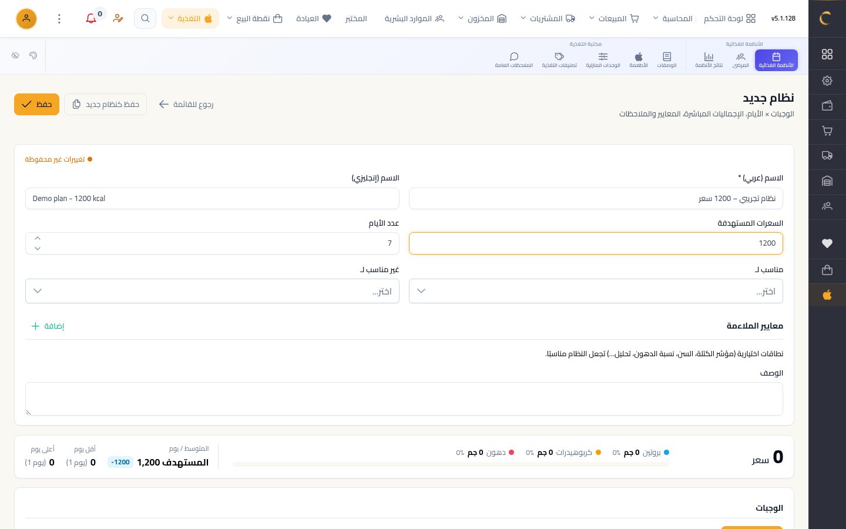Open the settings gear in the sidebar
Viewport: 846px width, 529px height.
tap(827, 81)
